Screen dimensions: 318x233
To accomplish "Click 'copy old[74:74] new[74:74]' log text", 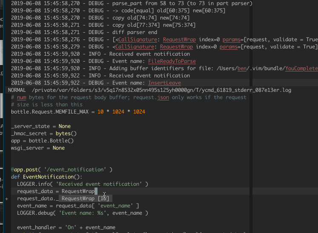I will (151, 18).
